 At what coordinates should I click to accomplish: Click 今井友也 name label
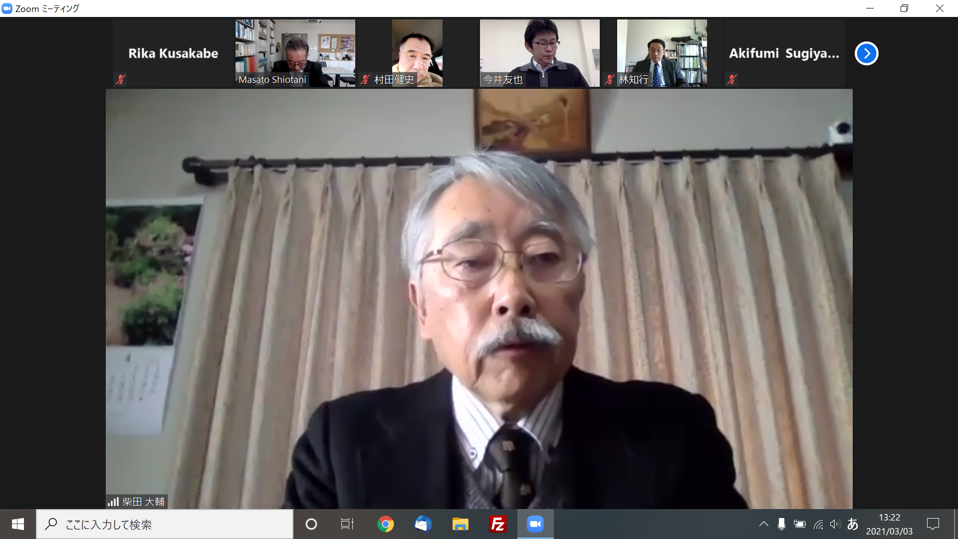(503, 80)
